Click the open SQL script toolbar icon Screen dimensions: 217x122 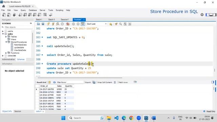coord(9,15)
